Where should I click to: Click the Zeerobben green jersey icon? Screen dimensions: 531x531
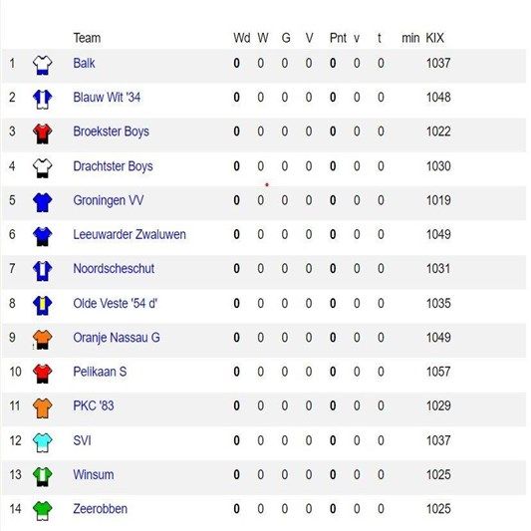tap(42, 511)
